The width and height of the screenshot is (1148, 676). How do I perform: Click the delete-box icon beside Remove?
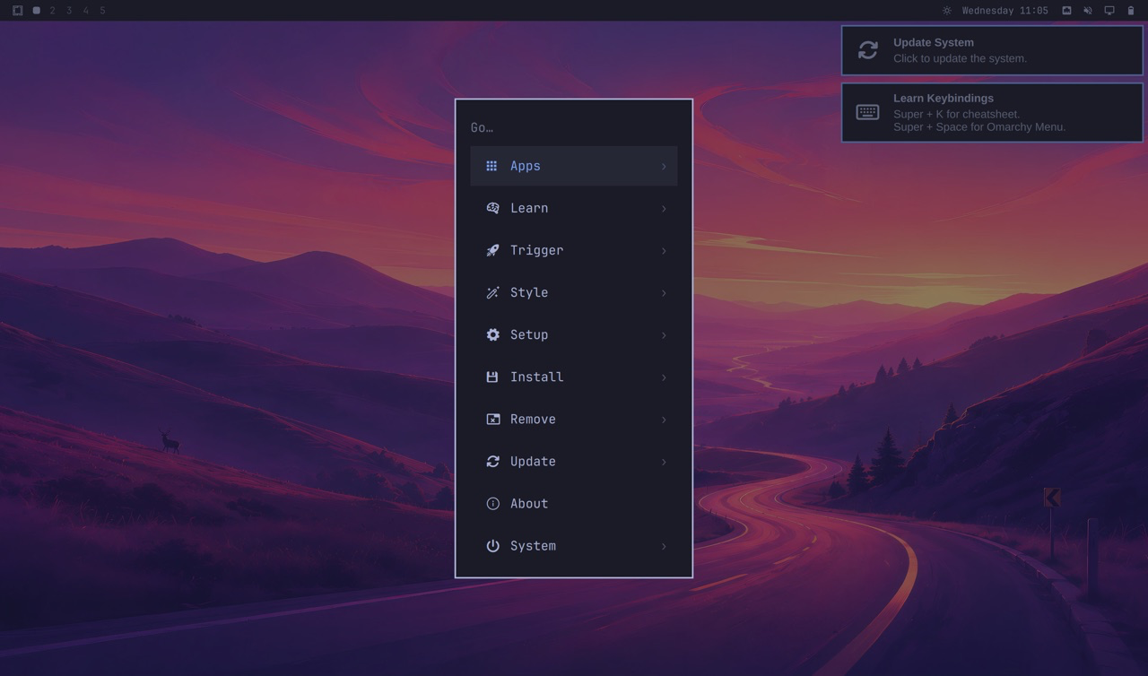492,419
